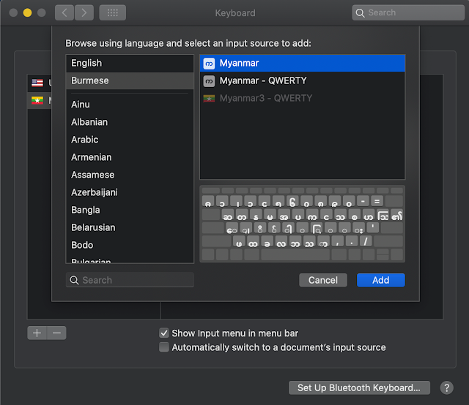Click the minus button to remove input source
The height and width of the screenshot is (405, 469).
click(x=57, y=333)
